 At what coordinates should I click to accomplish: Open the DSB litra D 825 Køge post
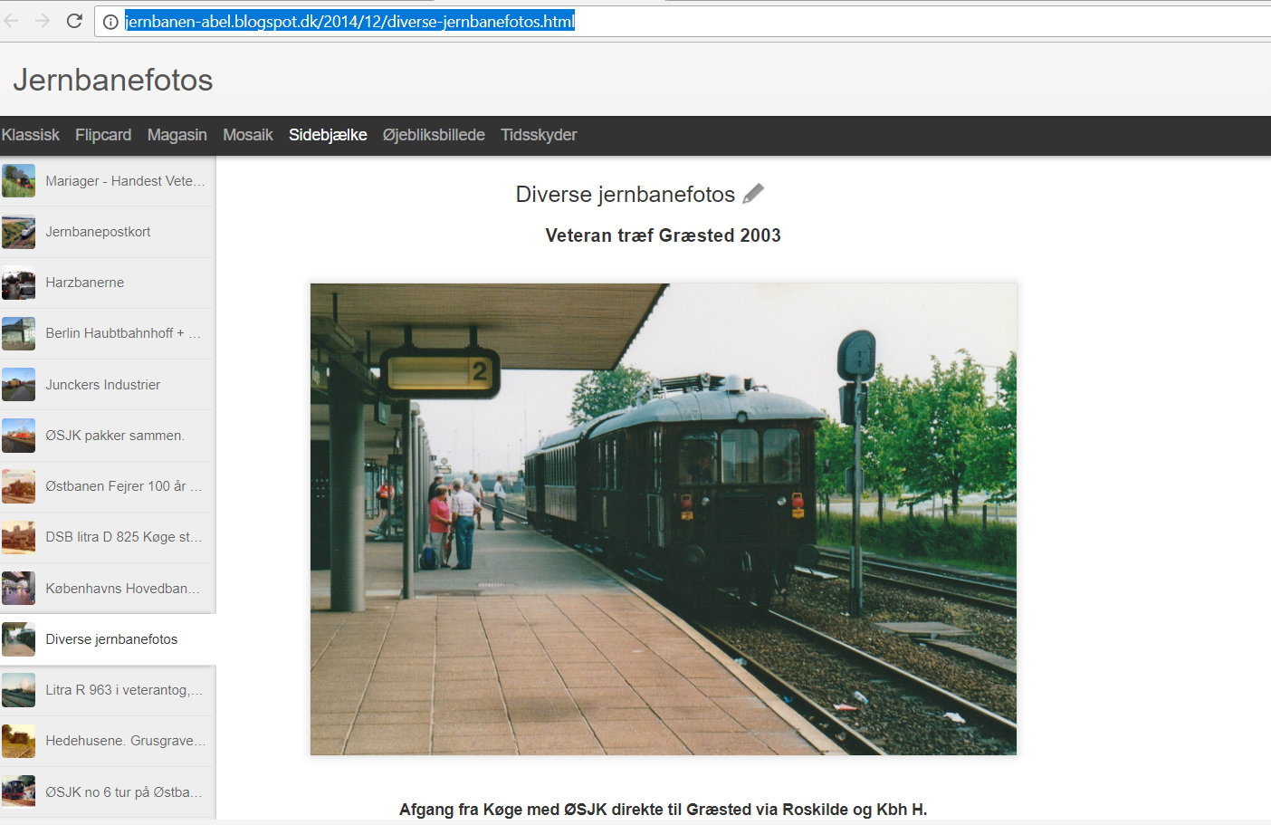(x=108, y=537)
